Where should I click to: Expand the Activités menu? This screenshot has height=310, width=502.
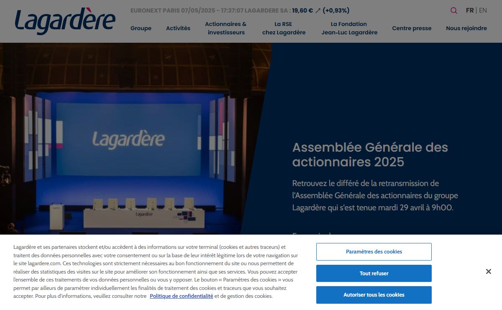tap(178, 28)
